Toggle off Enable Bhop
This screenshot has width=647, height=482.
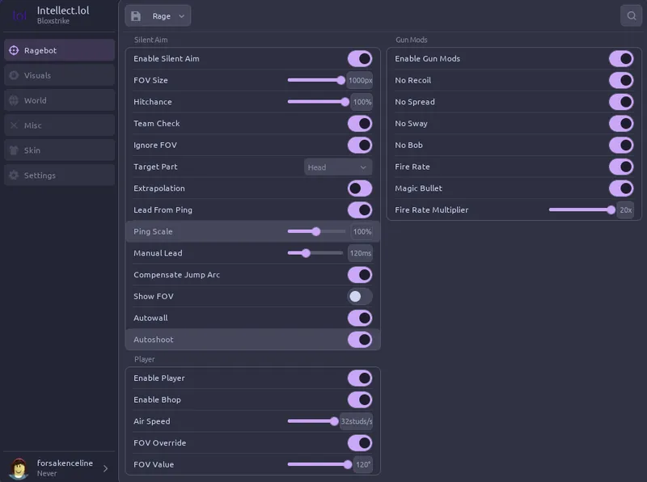click(360, 400)
